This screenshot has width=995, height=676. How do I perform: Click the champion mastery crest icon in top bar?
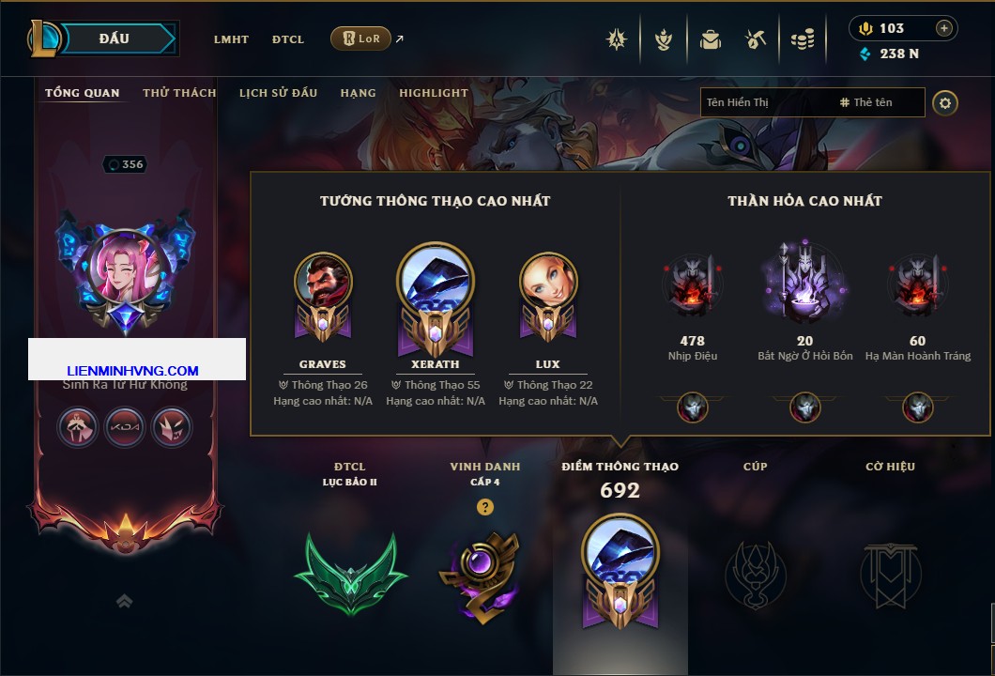point(664,40)
